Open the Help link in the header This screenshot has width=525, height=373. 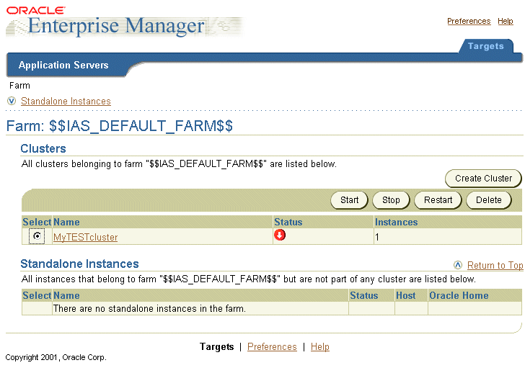pyautogui.click(x=506, y=21)
